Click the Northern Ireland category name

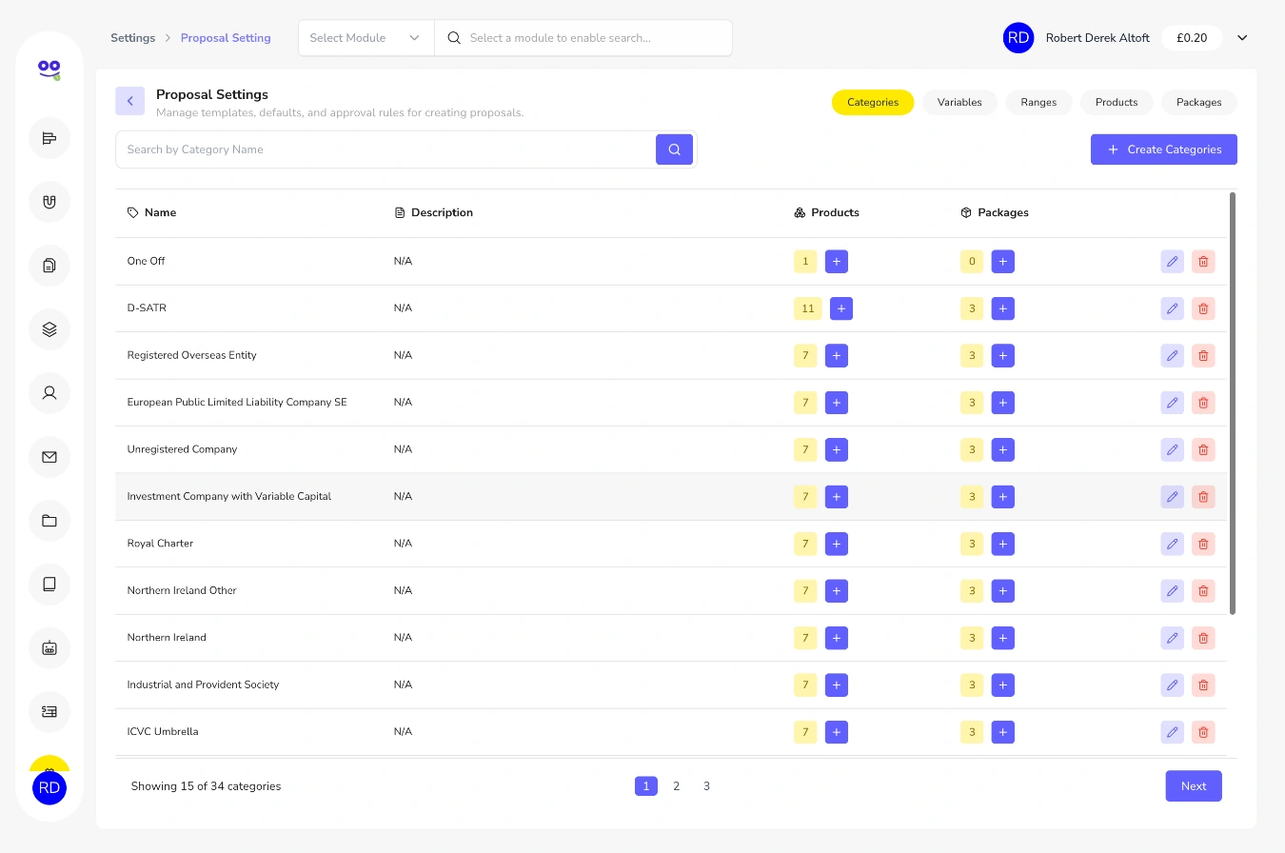167,638
